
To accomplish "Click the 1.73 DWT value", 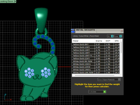I will point(108,61).
